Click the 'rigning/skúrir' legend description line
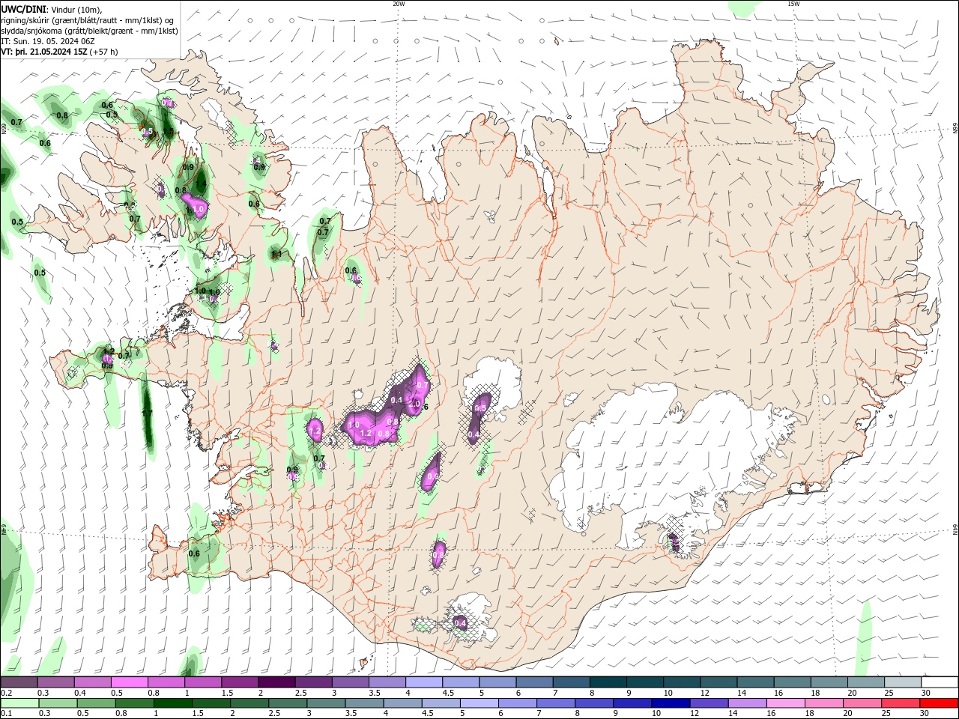Screen dimensions: 959x719 tap(88, 20)
